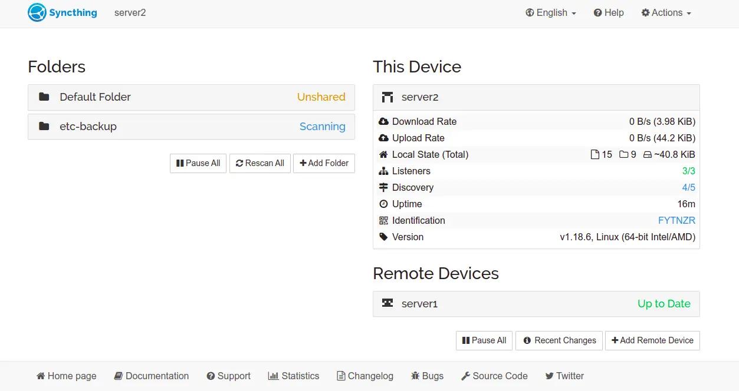Open the Changelog footer link
The width and height of the screenshot is (739, 391).
pyautogui.click(x=364, y=376)
